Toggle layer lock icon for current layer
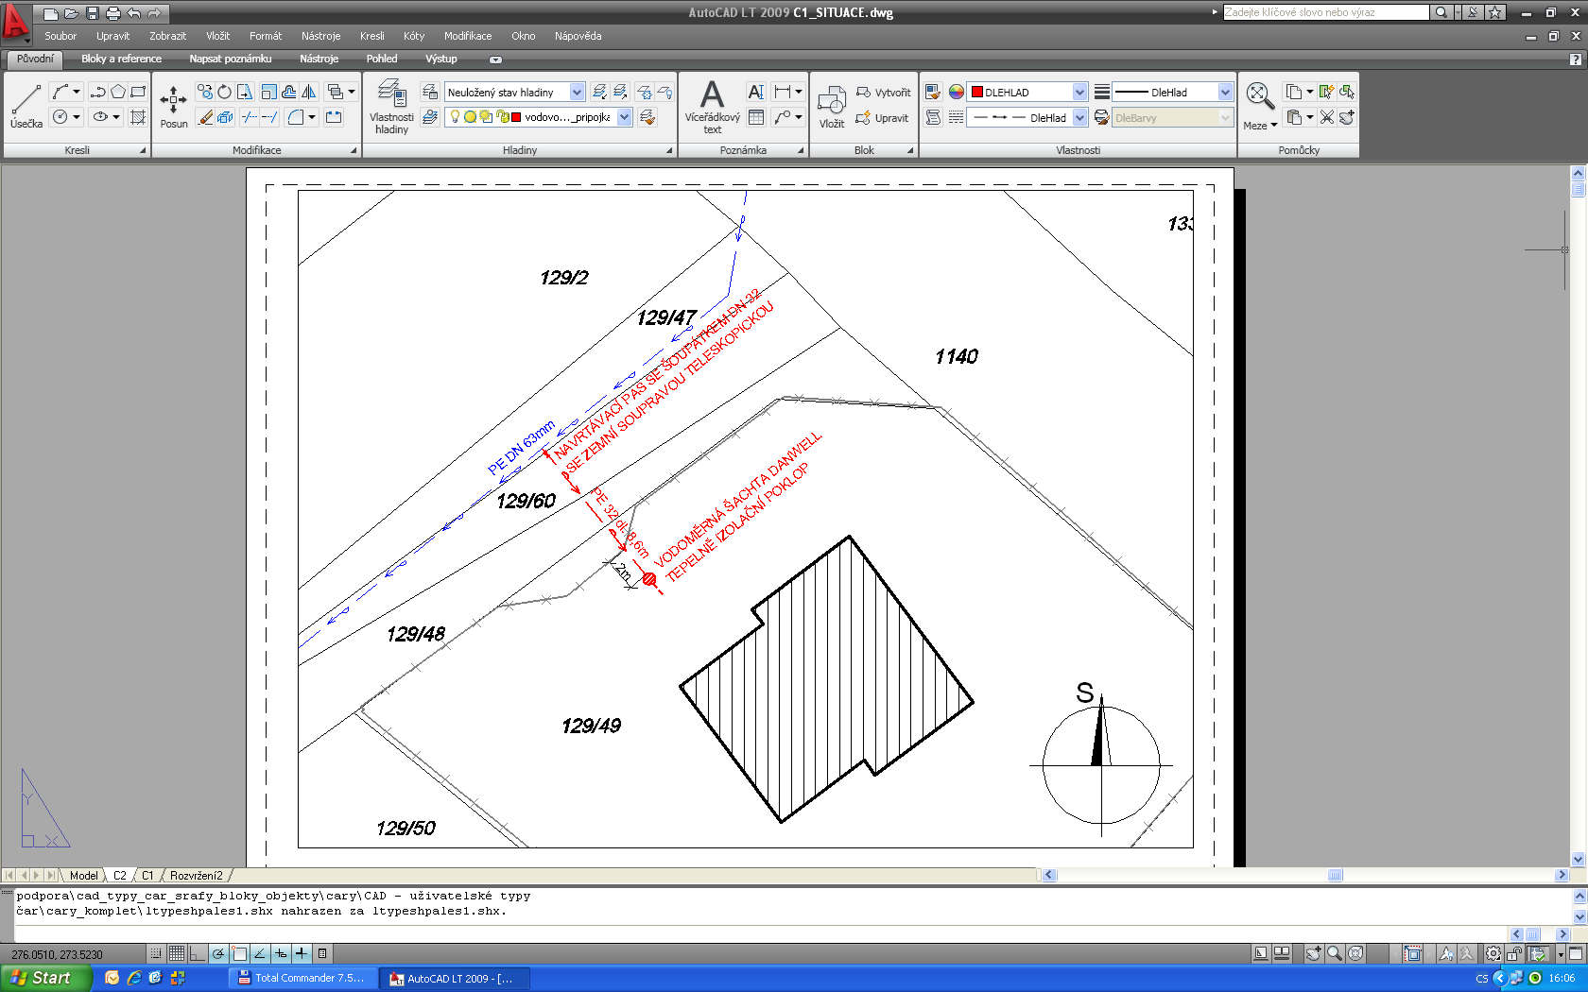 tap(502, 117)
